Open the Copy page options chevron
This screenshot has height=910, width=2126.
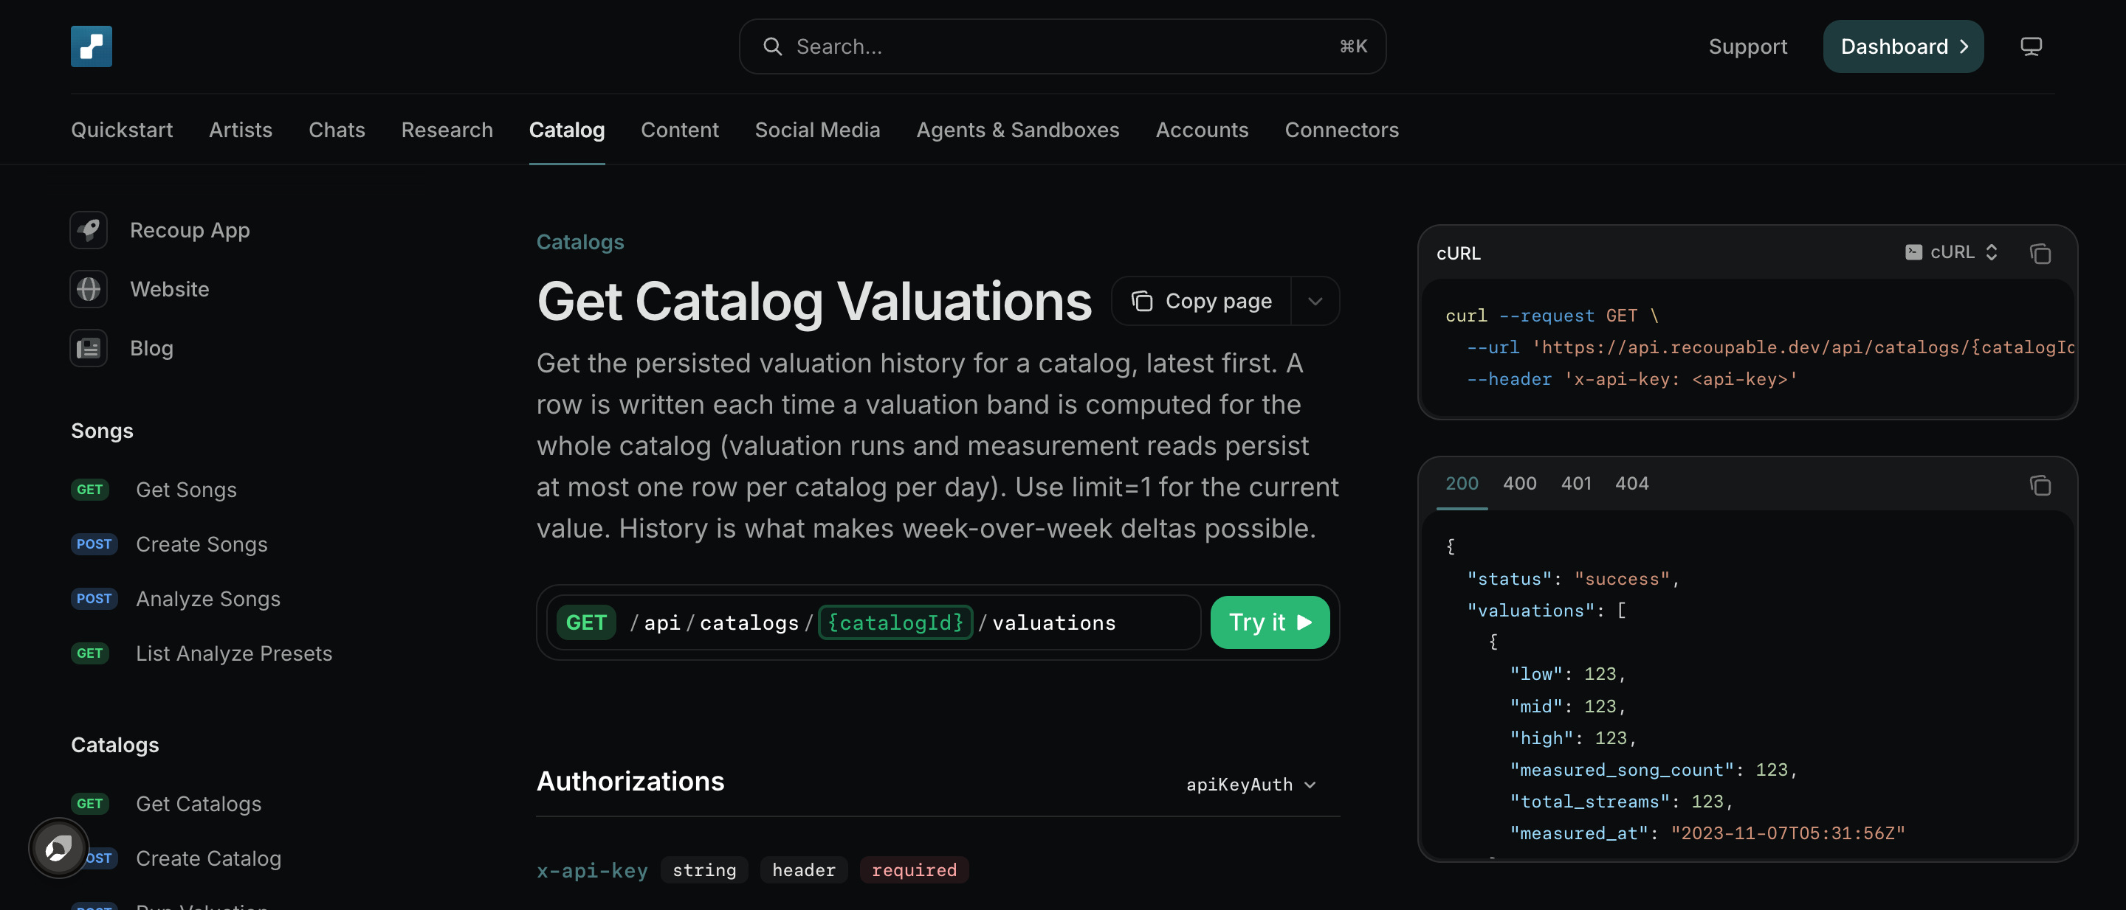pos(1315,301)
